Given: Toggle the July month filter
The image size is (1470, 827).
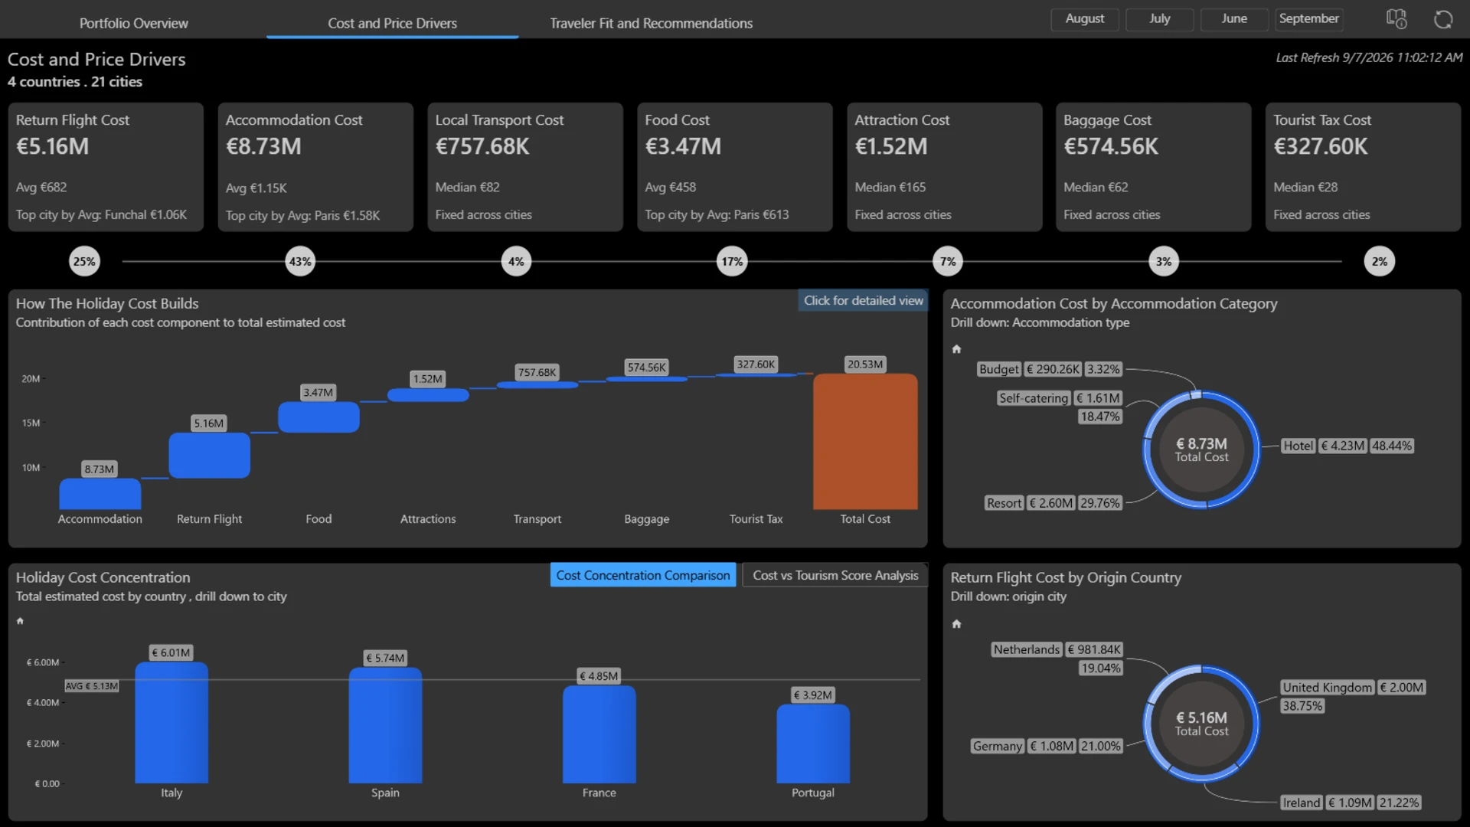Looking at the screenshot, I should point(1160,19).
